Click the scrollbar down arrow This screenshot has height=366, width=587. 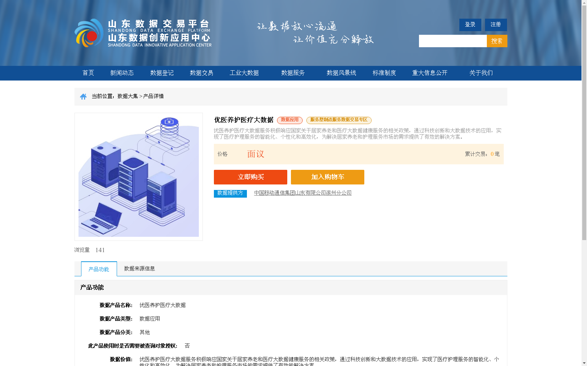[x=584, y=363]
